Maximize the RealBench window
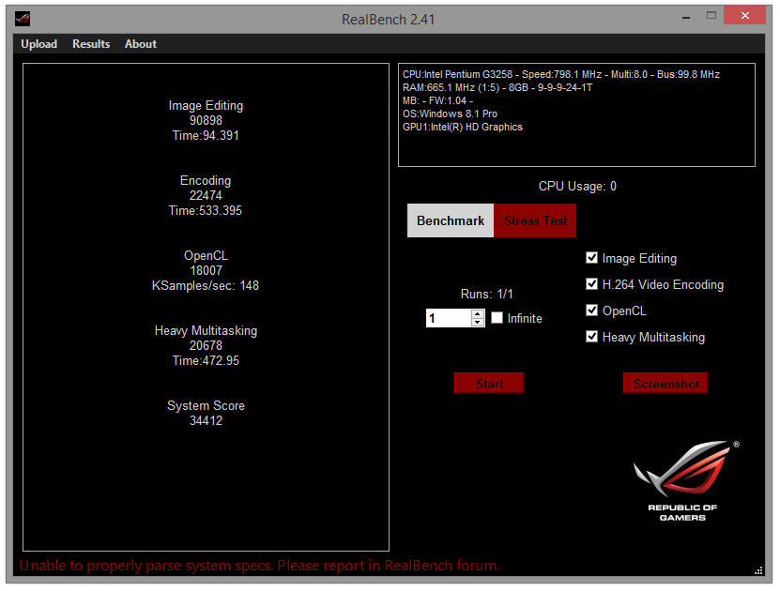 point(711,16)
